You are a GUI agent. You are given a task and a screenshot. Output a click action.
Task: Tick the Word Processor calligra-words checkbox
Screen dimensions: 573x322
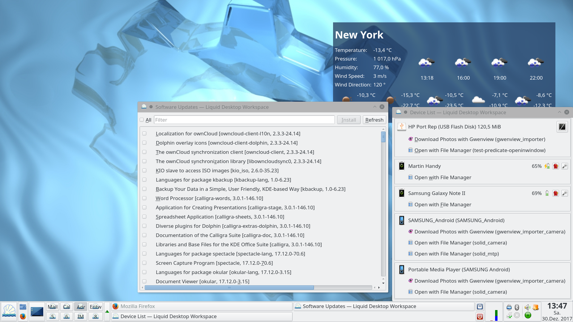click(144, 198)
